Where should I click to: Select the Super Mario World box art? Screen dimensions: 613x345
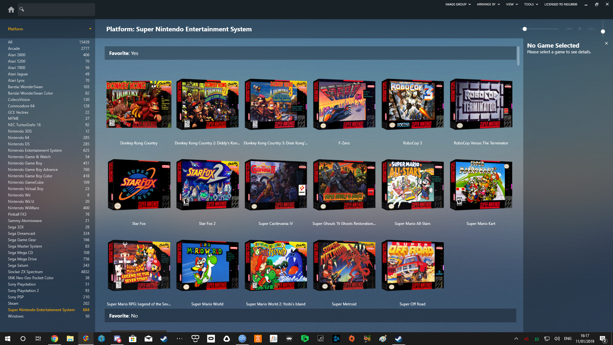pos(207,265)
